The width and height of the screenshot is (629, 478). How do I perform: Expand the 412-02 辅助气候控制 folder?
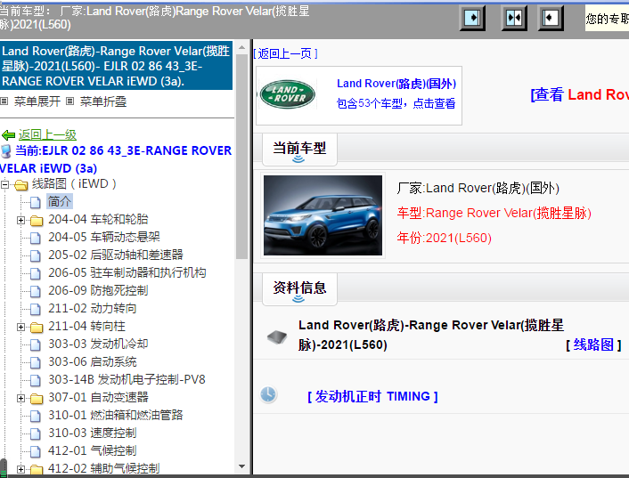tap(20, 469)
